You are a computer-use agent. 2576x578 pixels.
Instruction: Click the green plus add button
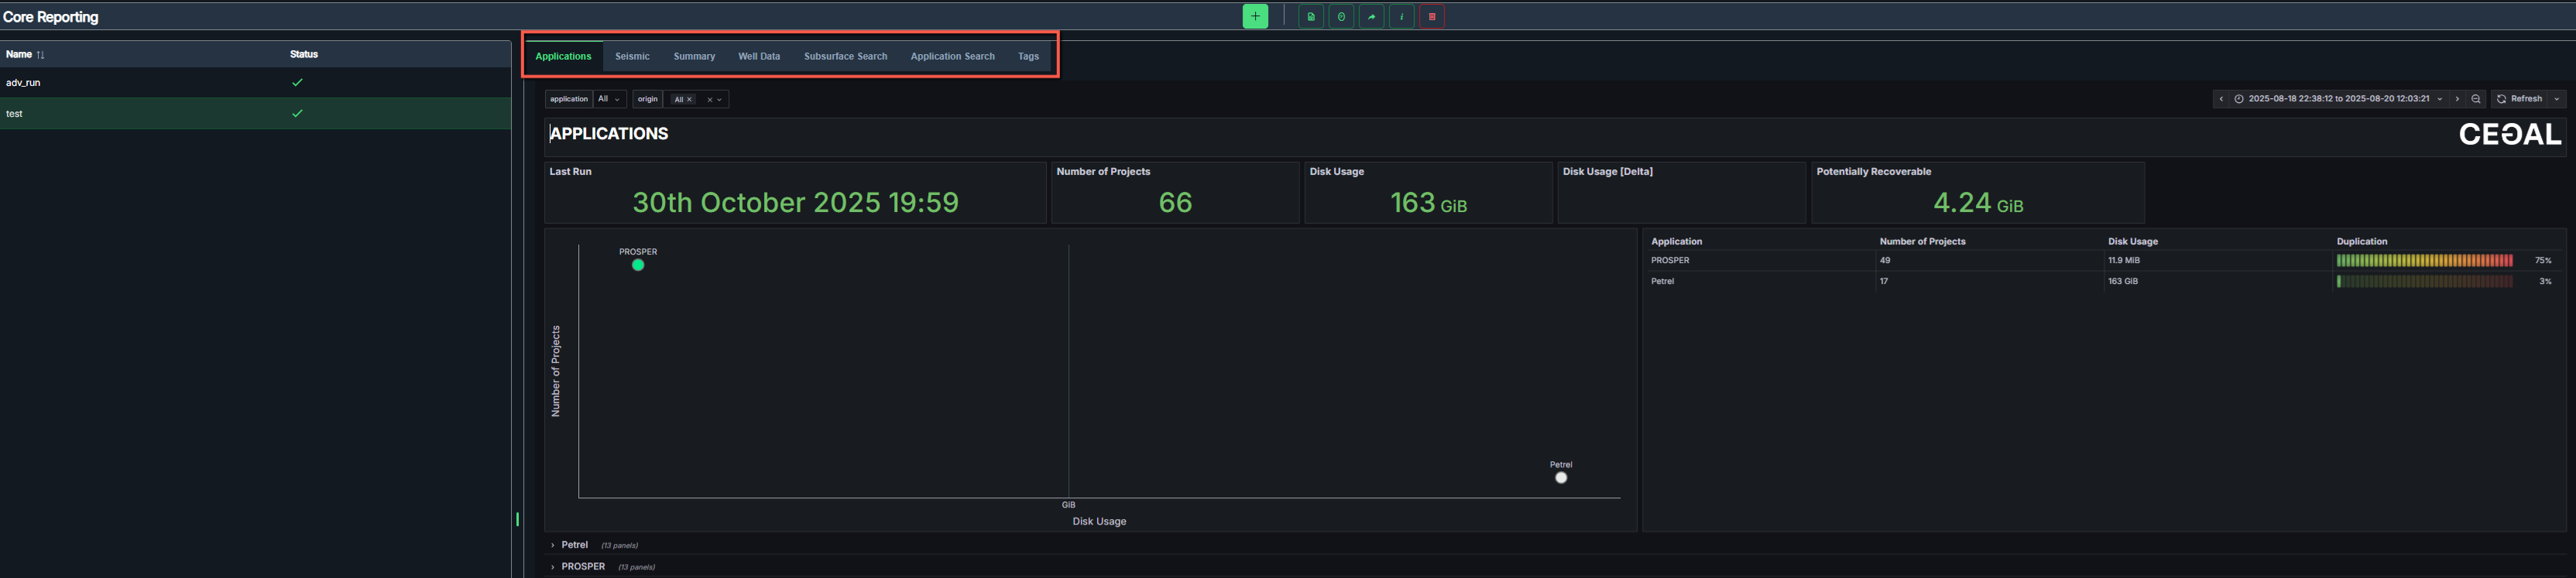[1255, 16]
